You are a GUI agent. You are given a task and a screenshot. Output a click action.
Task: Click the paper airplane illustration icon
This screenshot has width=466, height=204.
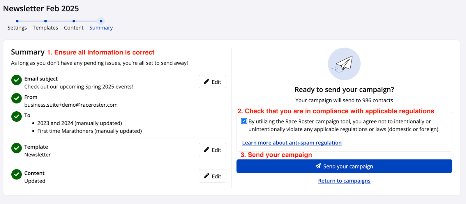344,64
